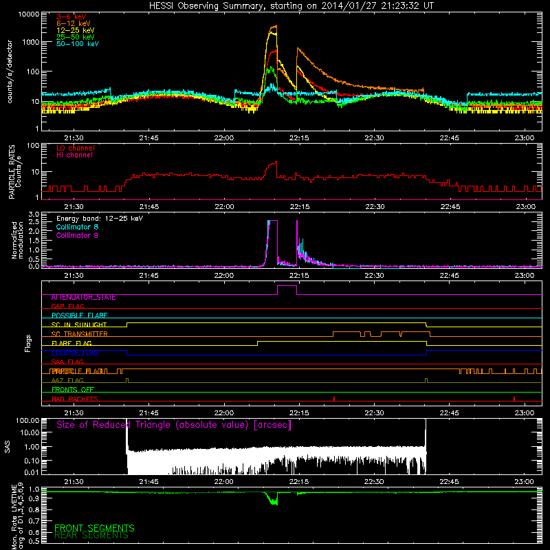550x550 pixels.
Task: Select the 'HI channel' legend label
Action: coord(74,155)
